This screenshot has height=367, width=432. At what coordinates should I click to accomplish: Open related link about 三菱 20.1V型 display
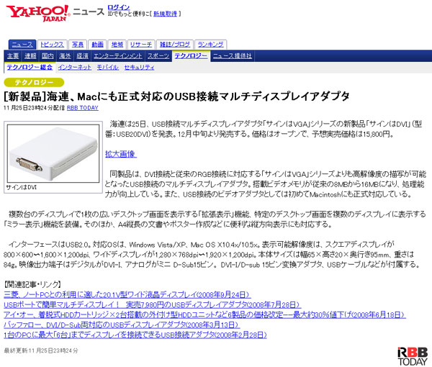(127, 295)
